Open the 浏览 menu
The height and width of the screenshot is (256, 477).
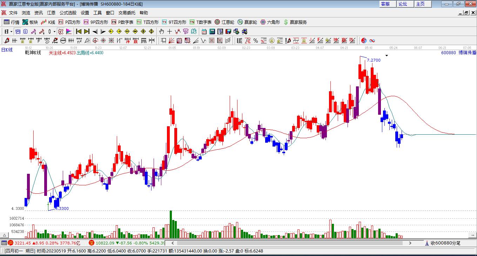[x=26, y=13]
